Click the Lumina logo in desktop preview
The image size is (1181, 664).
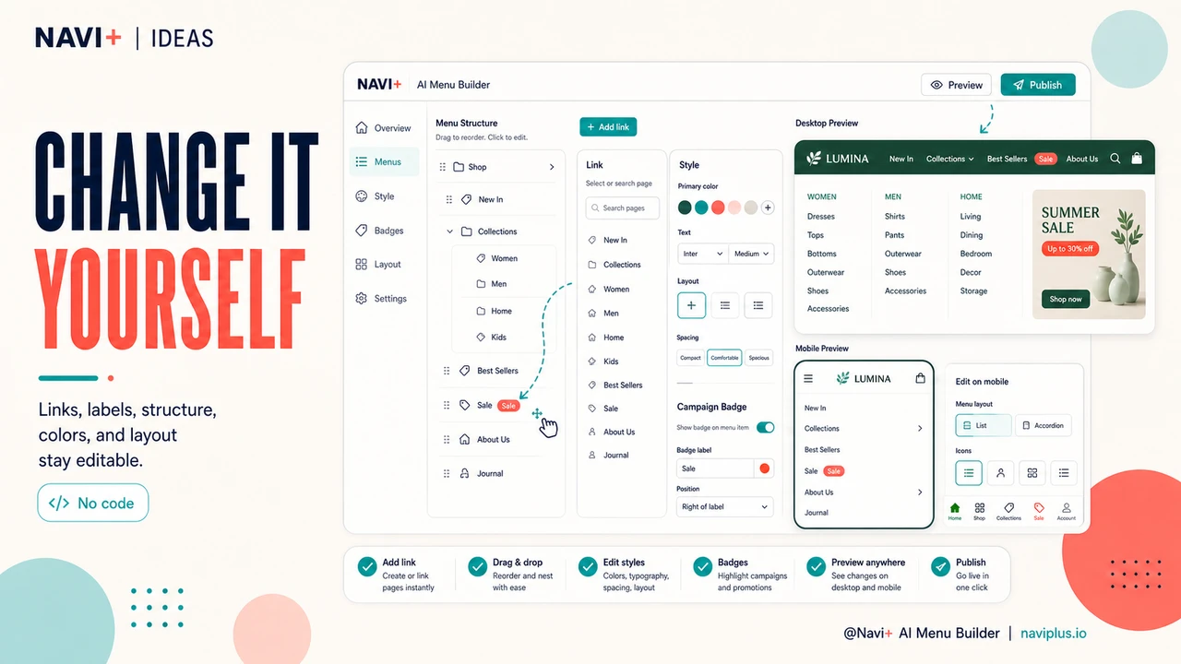tap(838, 159)
